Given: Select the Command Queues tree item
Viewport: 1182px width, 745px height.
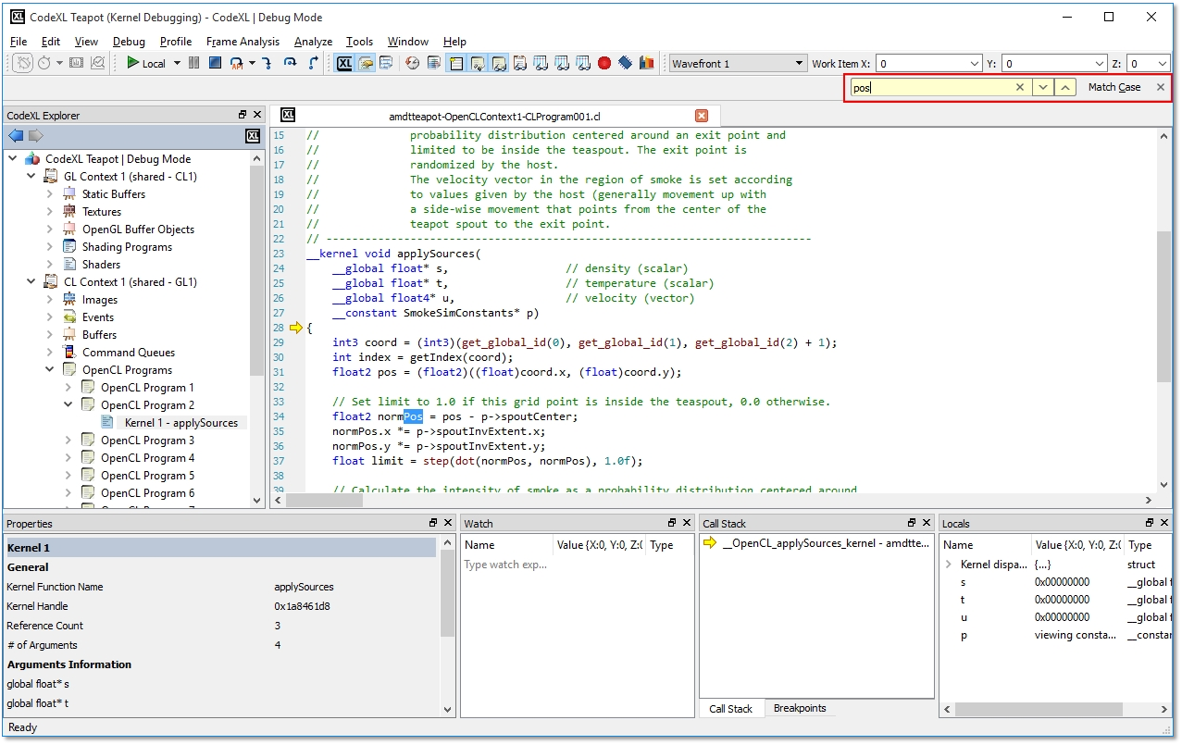Looking at the screenshot, I should click(x=128, y=353).
